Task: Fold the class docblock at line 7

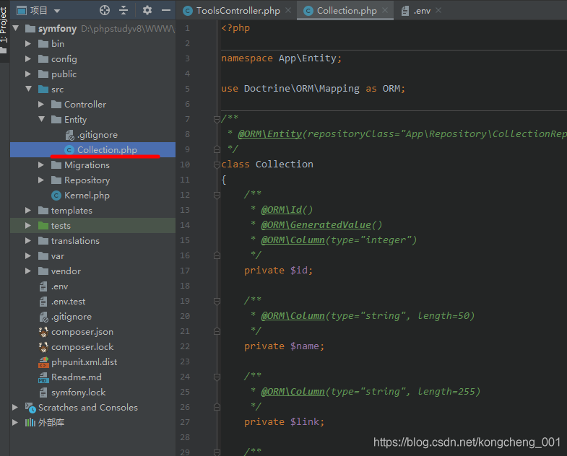Action: (x=217, y=119)
